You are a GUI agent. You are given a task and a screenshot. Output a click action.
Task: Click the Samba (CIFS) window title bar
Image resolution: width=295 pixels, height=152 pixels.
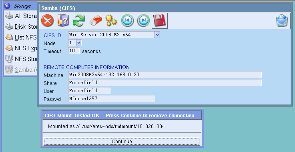(165, 8)
